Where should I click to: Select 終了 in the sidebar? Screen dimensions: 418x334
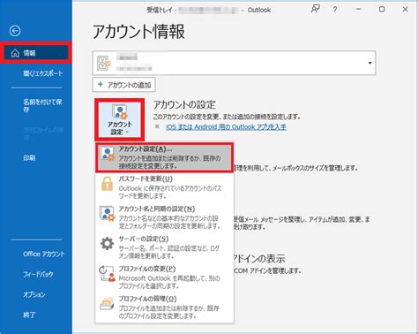click(29, 315)
